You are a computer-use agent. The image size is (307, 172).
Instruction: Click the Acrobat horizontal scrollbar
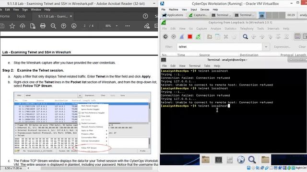click(96, 168)
